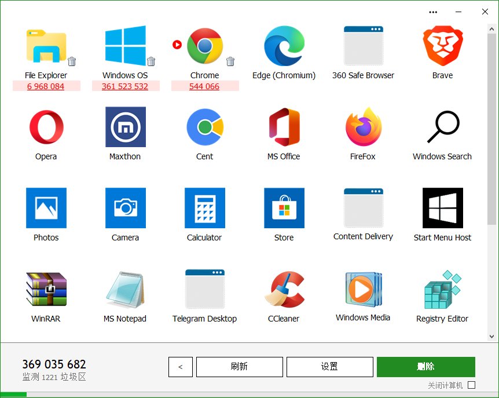Screen dimensions: 499x398
Task: Select the Windows Media icon
Action: click(364, 289)
